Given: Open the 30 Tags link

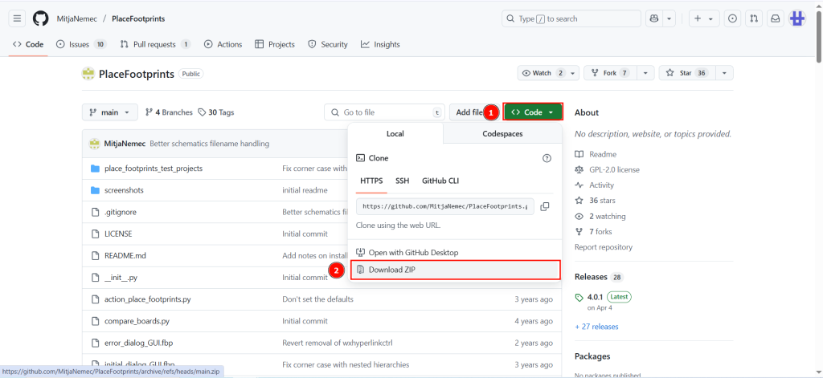Looking at the screenshot, I should [x=215, y=112].
